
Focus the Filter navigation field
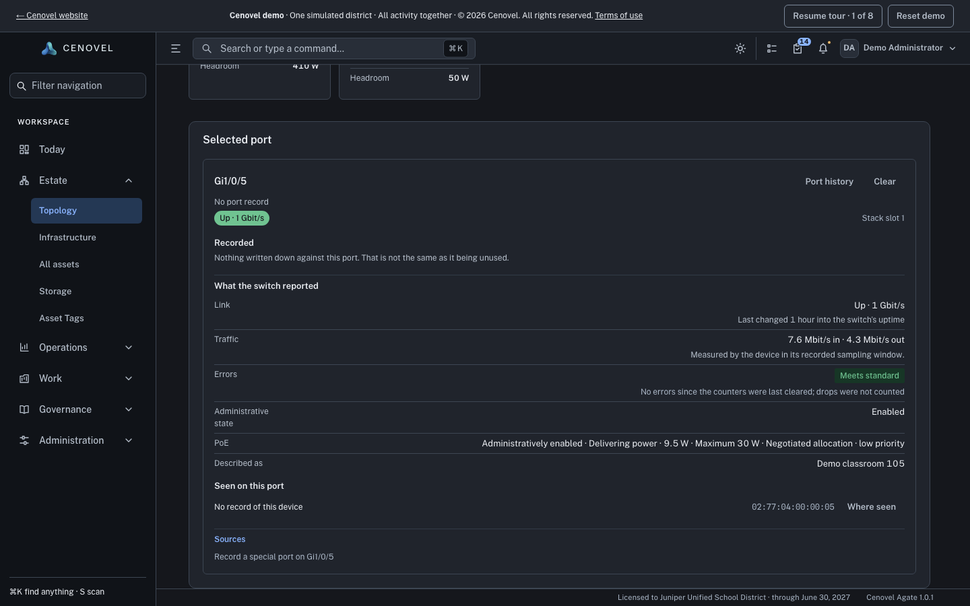tap(77, 86)
